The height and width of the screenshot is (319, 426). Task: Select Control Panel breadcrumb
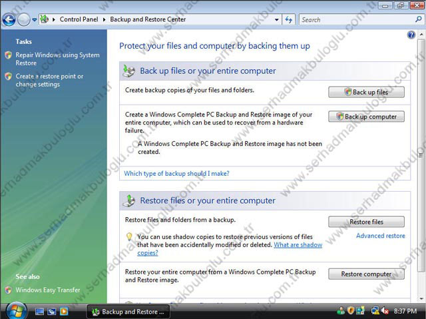click(x=79, y=19)
